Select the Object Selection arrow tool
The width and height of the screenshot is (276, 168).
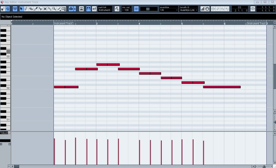21,9
